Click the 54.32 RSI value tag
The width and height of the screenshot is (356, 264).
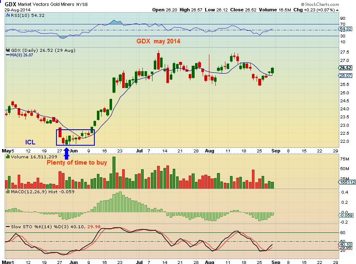tap(345, 29)
